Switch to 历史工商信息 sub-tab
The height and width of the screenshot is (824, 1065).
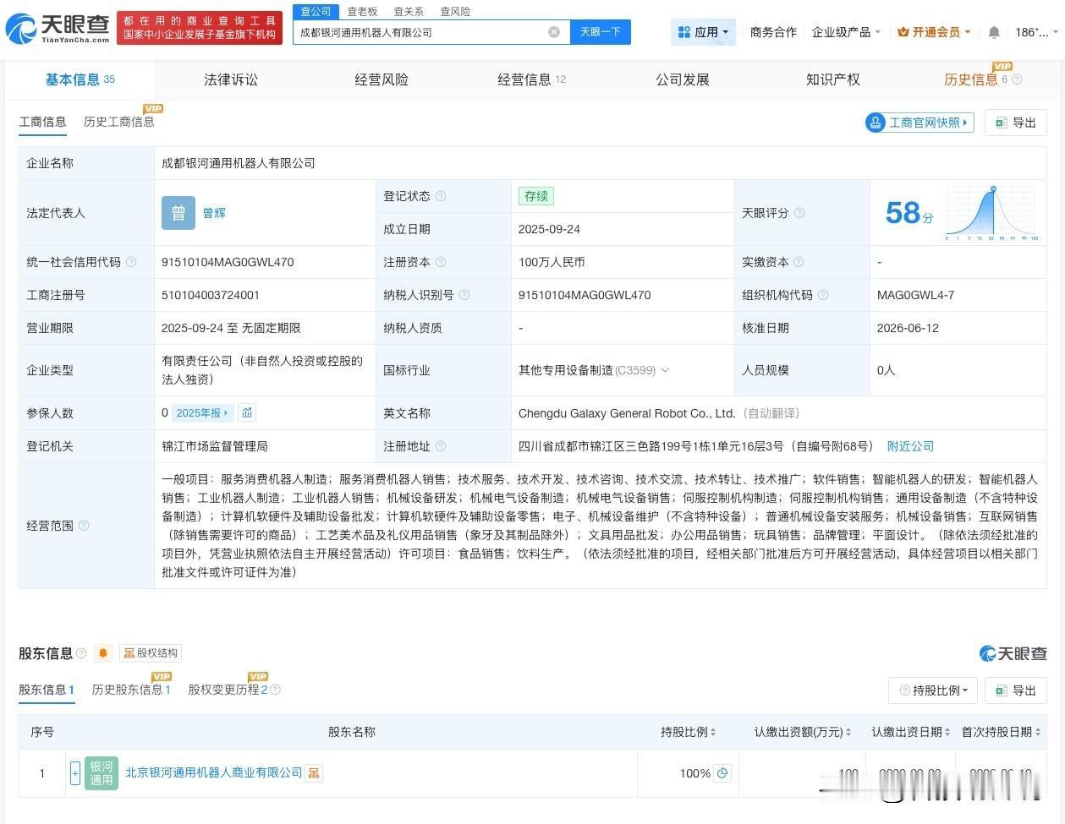pos(119,122)
